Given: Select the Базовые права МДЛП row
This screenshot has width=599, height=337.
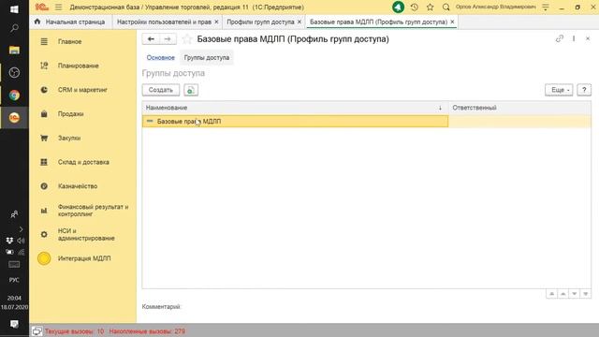Looking at the screenshot, I should coord(295,122).
